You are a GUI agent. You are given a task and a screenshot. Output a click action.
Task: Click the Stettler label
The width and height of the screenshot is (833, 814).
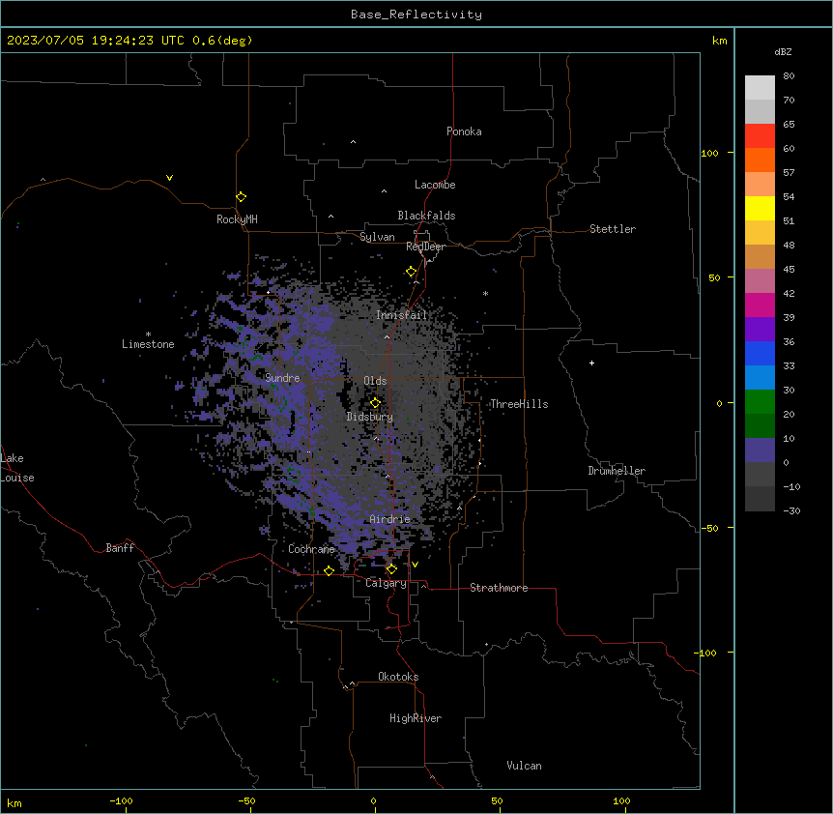(613, 229)
